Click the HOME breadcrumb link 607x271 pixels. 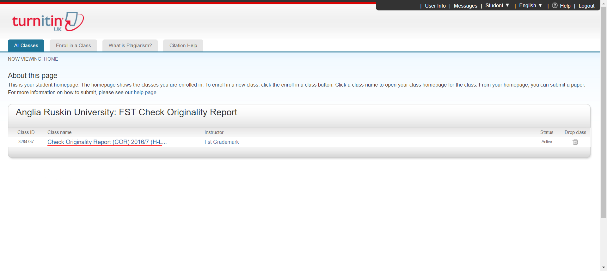(x=51, y=59)
